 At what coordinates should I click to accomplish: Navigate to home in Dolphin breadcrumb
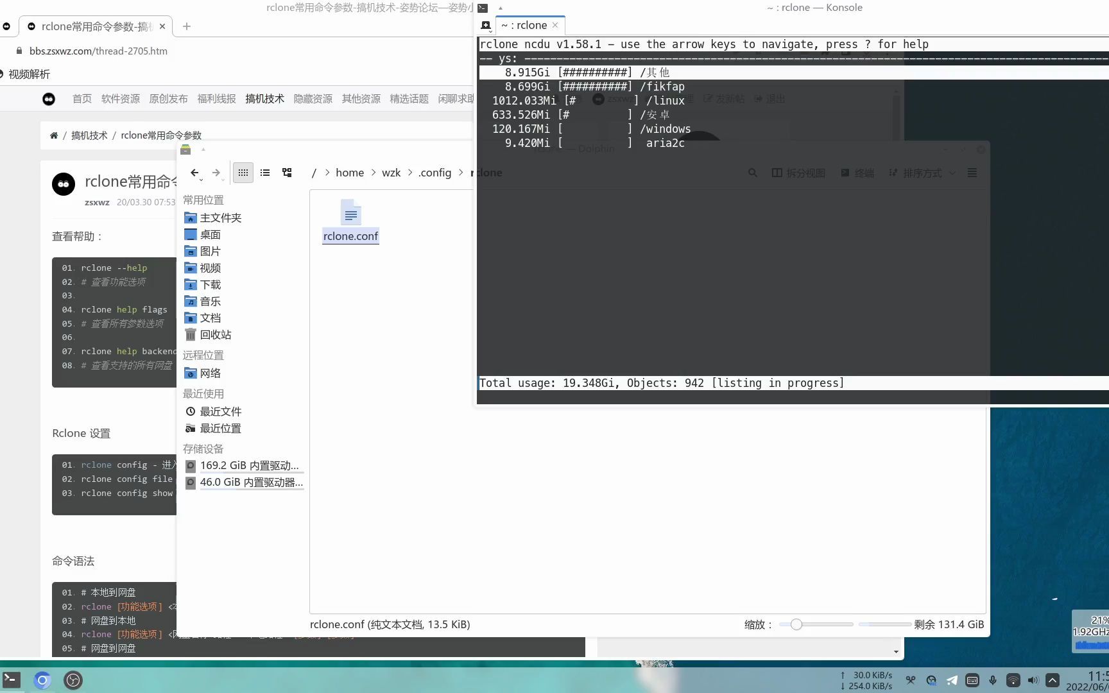(x=350, y=173)
